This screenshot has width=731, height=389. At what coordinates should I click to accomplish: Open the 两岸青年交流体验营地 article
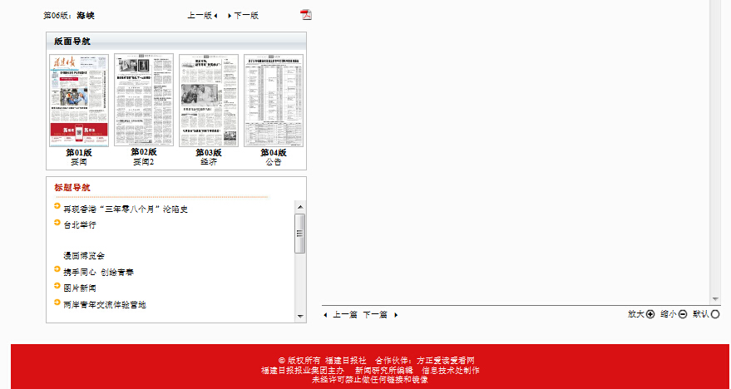pyautogui.click(x=105, y=305)
